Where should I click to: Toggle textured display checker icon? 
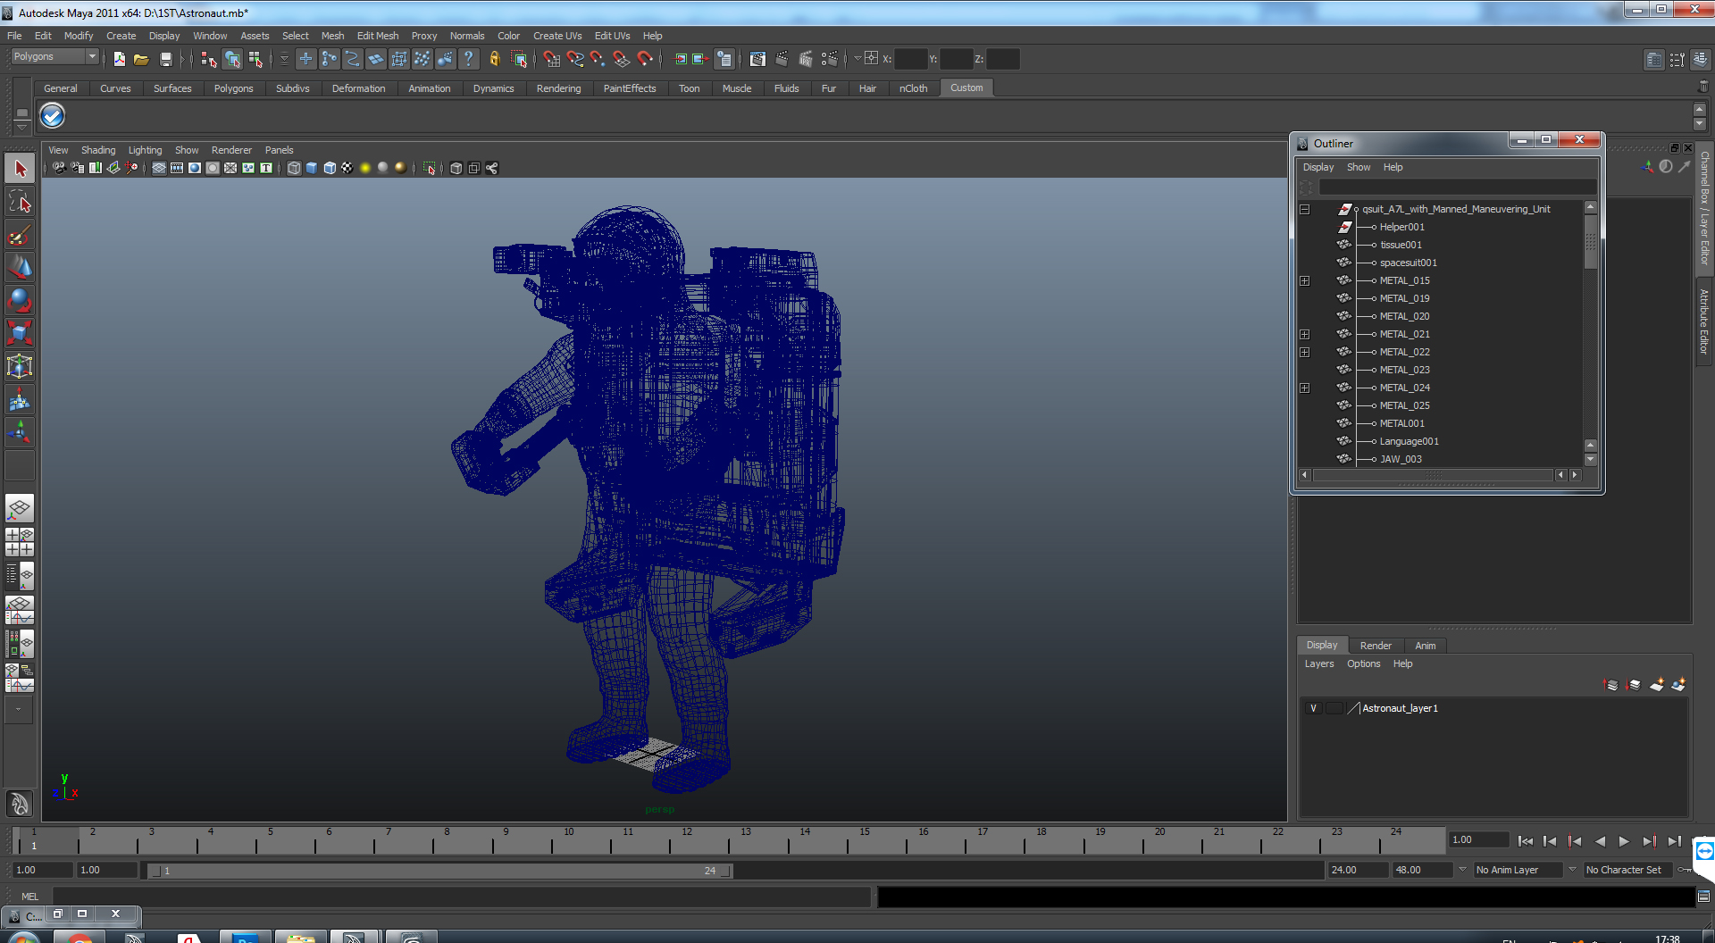coord(347,168)
